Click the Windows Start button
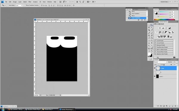Image resolution: width=179 pixels, height=111 pixels. pos(3,110)
